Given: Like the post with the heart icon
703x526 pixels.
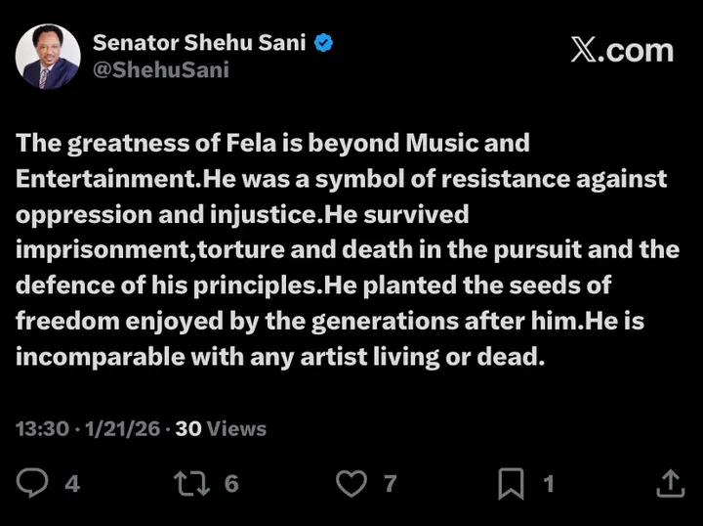Looking at the screenshot, I should pyautogui.click(x=352, y=482).
